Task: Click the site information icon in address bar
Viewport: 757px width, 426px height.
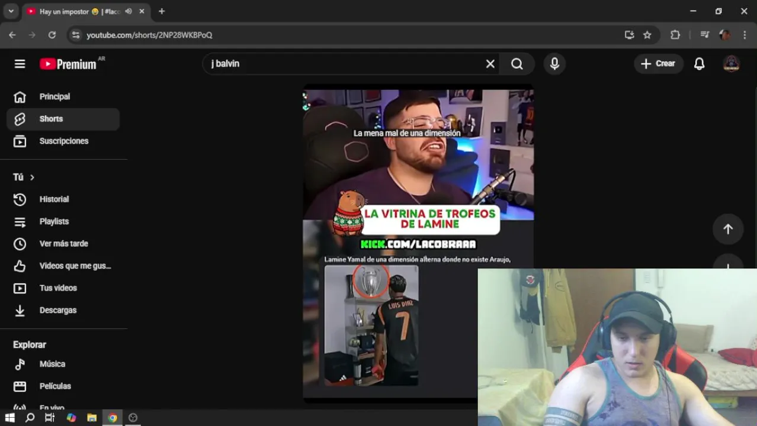Action: [75, 35]
